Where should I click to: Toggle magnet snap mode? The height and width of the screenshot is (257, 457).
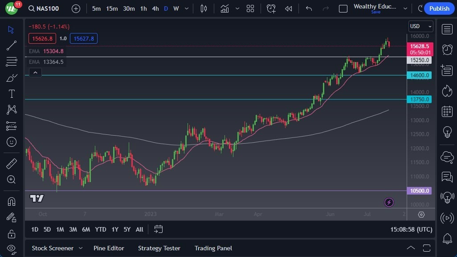tap(11, 201)
